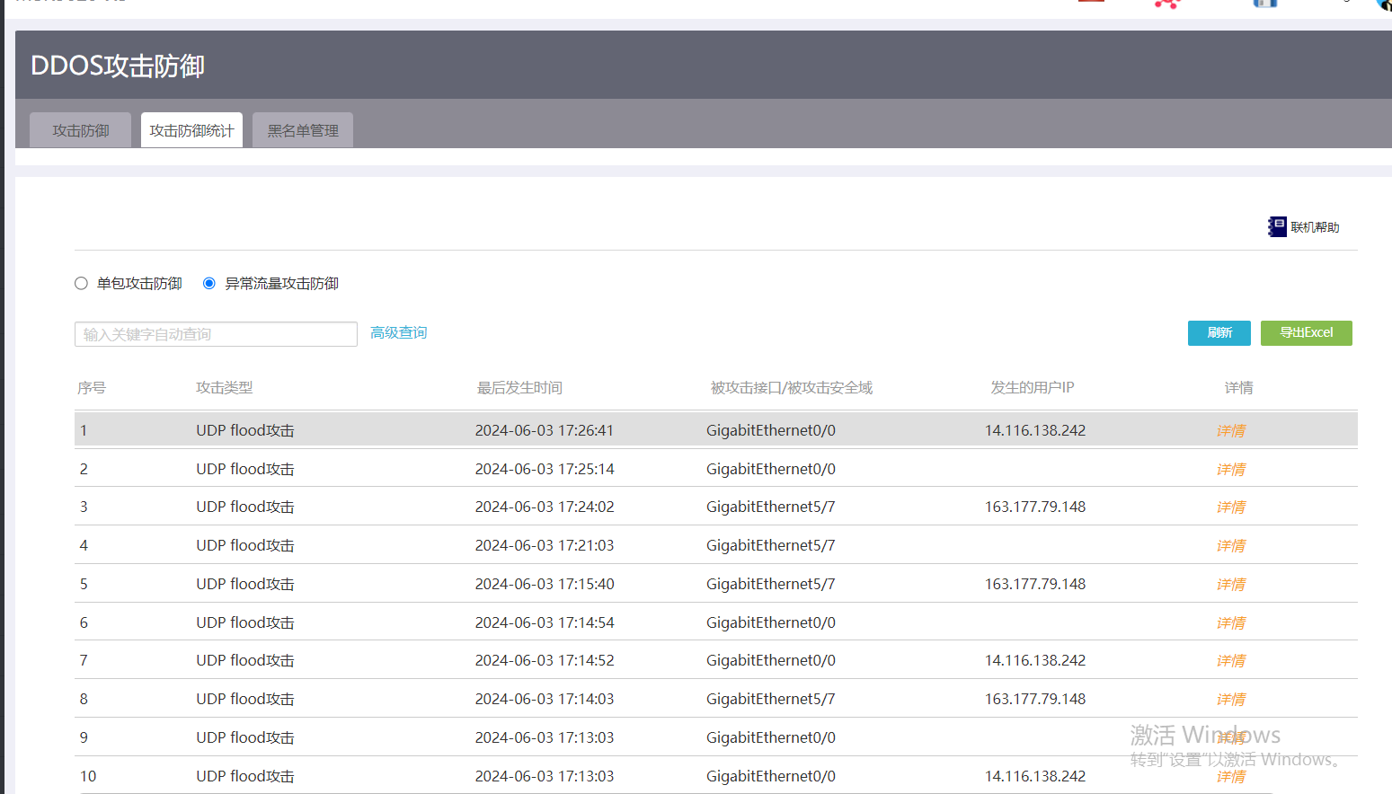Focus the keyword auto-search input field
This screenshot has height=794, width=1392.
point(216,334)
